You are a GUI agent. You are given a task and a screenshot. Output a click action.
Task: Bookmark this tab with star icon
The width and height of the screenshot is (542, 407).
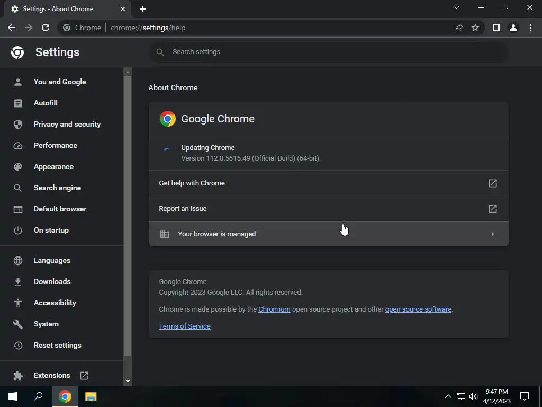click(x=475, y=28)
